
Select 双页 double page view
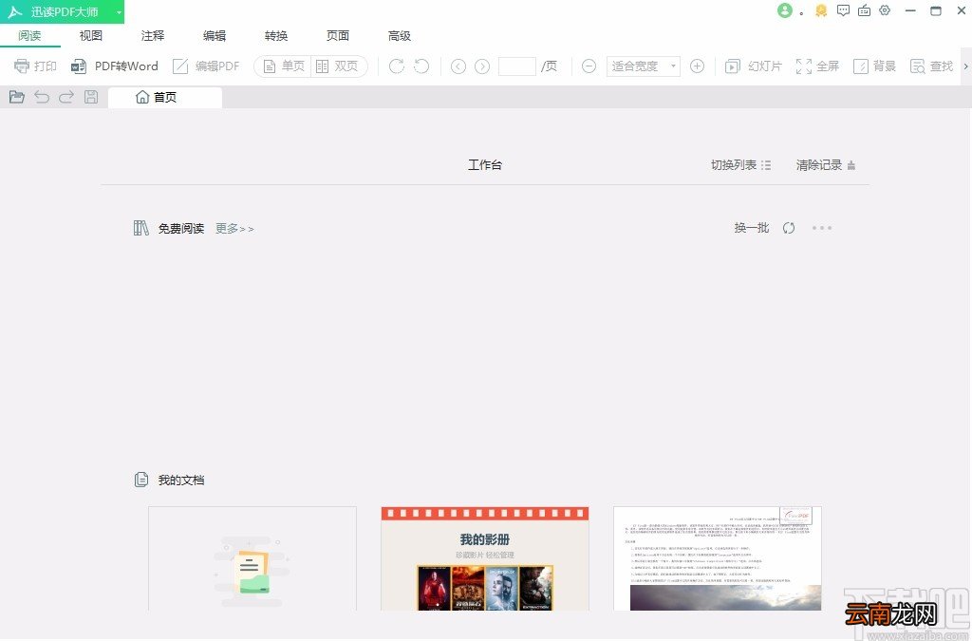(x=337, y=66)
